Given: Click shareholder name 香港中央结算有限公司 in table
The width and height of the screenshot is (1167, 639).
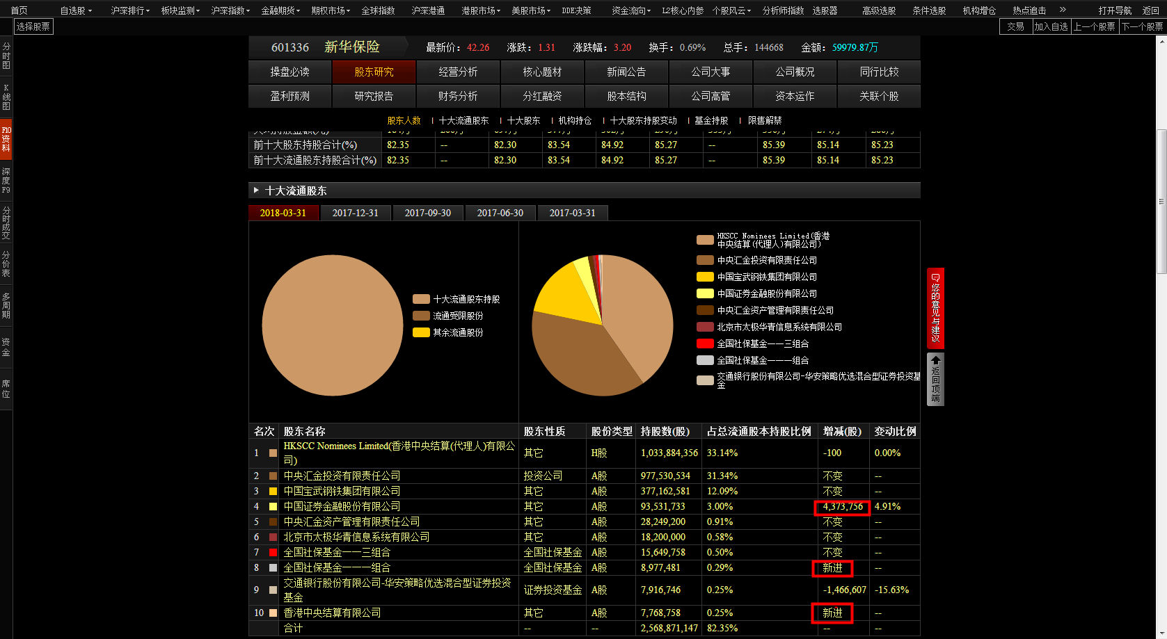Looking at the screenshot, I should [x=332, y=613].
